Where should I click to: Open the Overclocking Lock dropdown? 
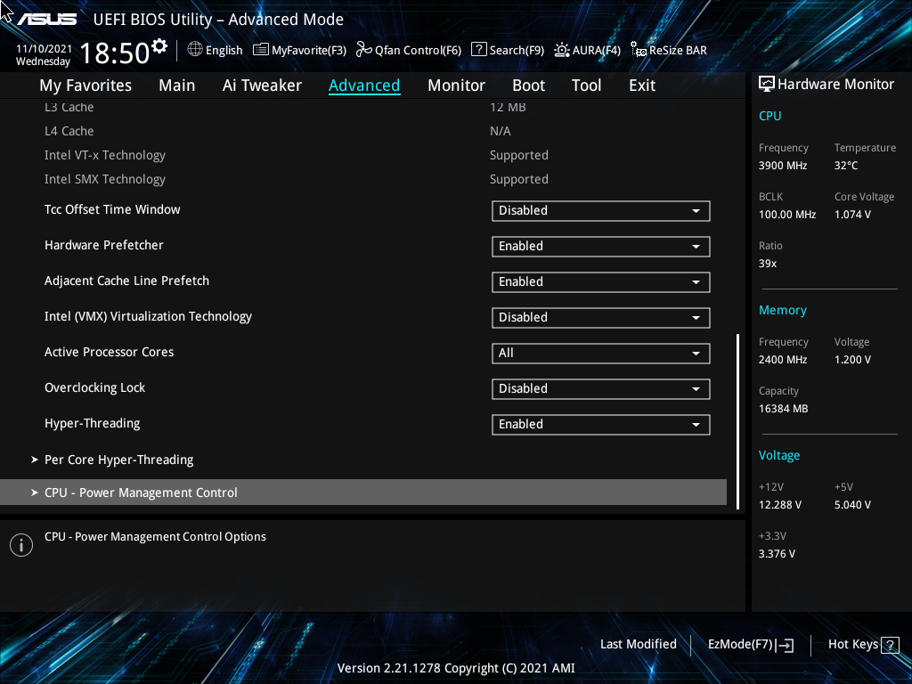tap(601, 388)
